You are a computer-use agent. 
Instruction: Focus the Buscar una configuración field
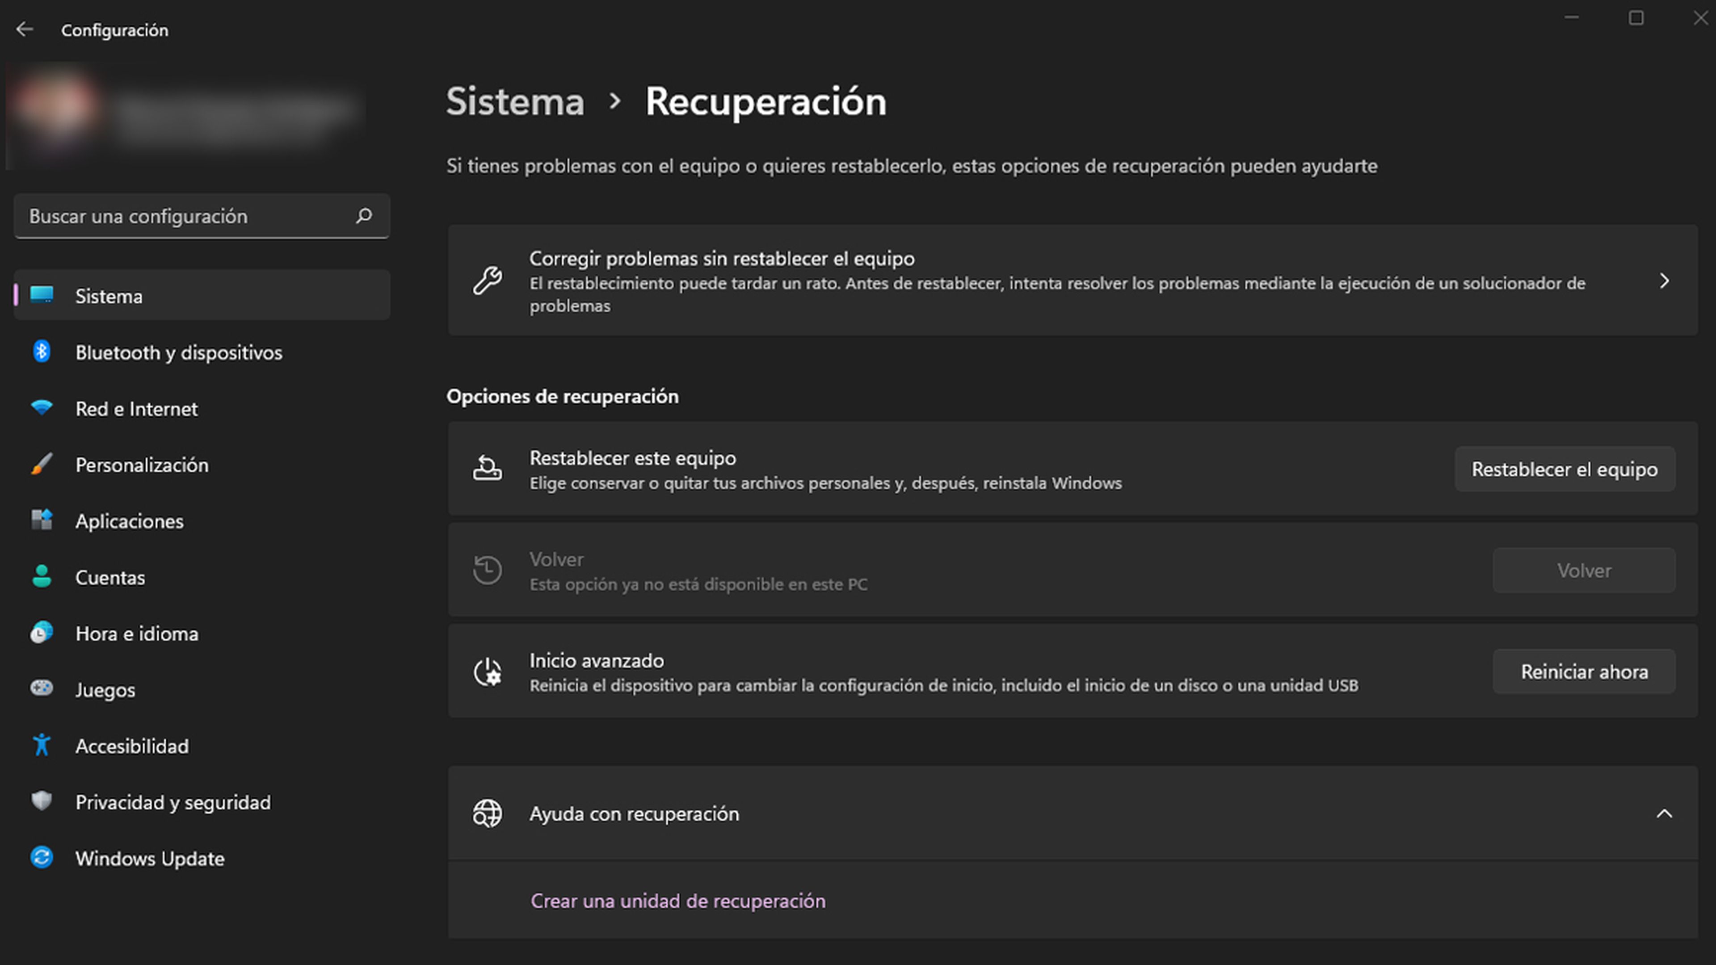tap(202, 216)
